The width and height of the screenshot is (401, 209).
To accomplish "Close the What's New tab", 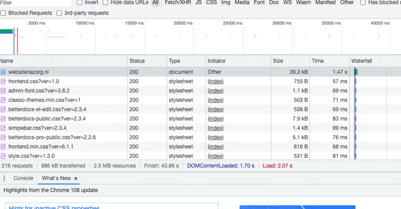I will tap(76, 178).
